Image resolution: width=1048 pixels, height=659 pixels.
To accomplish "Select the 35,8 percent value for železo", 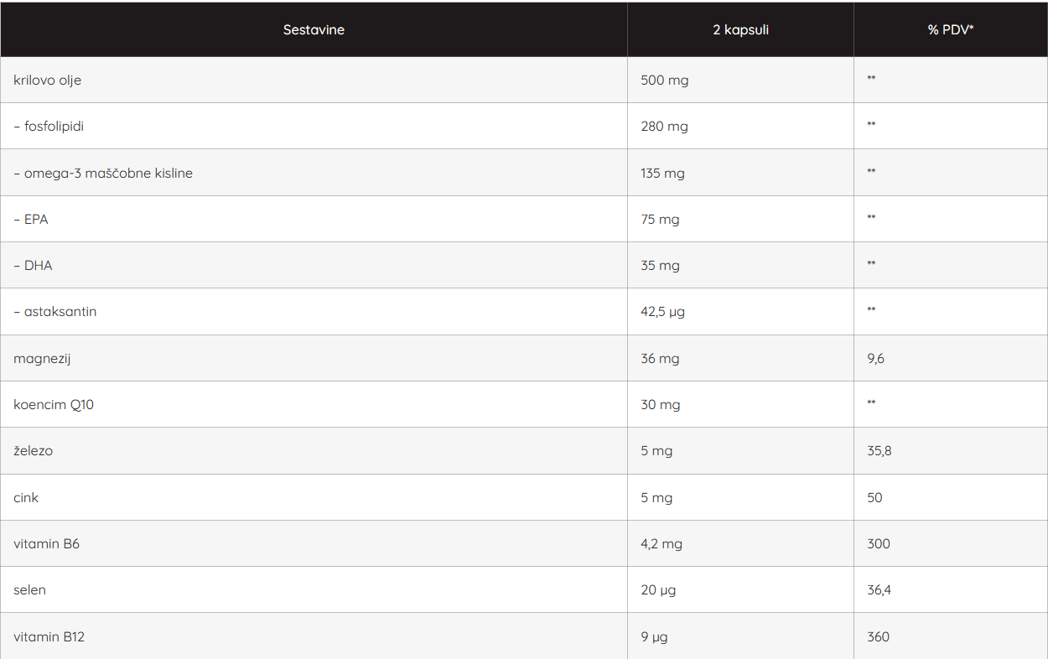I will coord(879,451).
